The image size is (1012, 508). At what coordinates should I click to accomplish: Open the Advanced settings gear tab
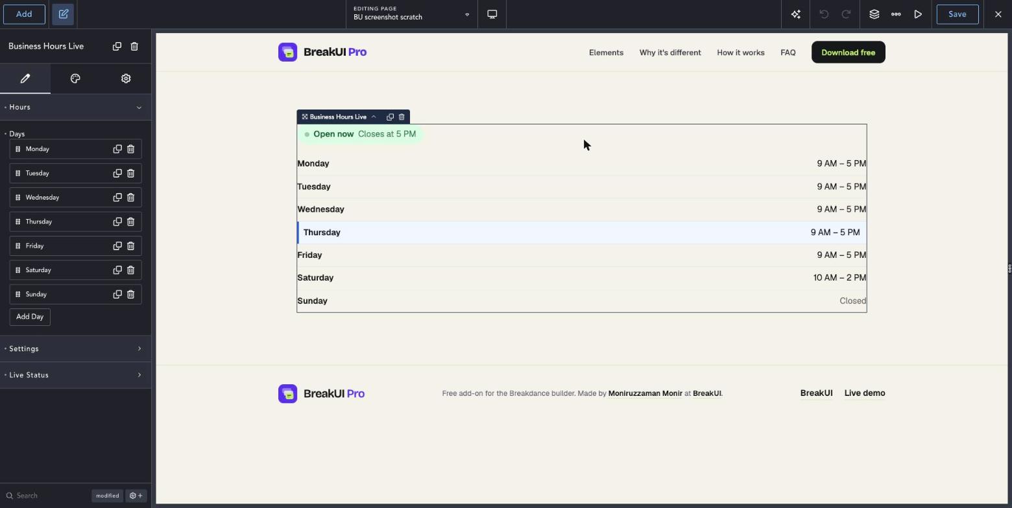click(x=126, y=78)
